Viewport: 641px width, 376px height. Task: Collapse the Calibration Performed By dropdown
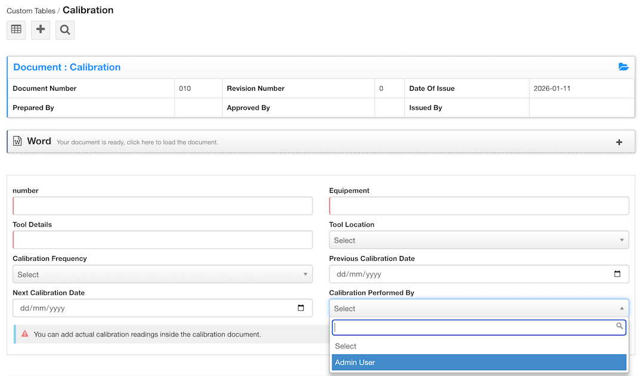tap(479, 309)
